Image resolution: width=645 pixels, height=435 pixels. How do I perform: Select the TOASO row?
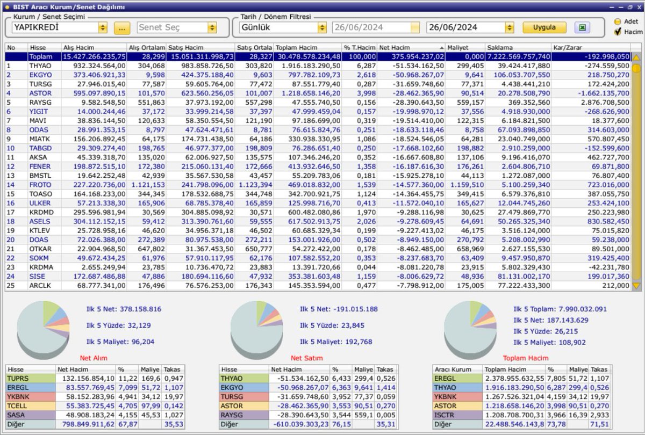pos(318,194)
